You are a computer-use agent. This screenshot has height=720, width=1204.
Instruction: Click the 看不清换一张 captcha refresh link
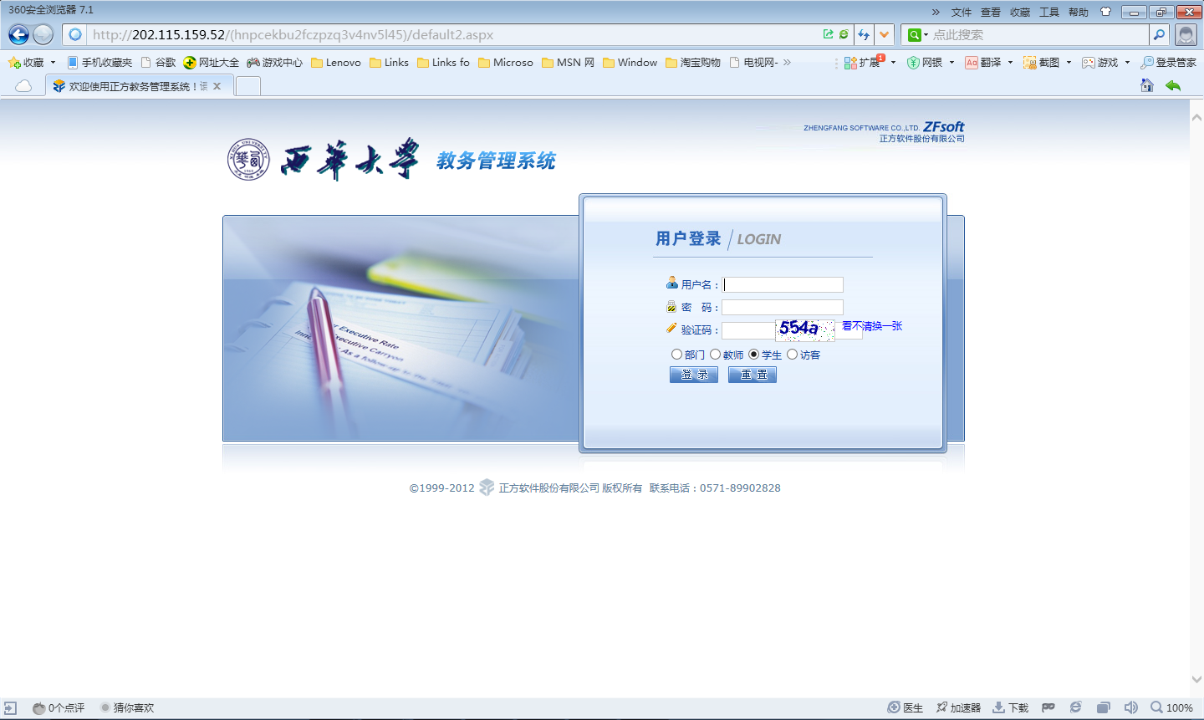click(x=872, y=326)
